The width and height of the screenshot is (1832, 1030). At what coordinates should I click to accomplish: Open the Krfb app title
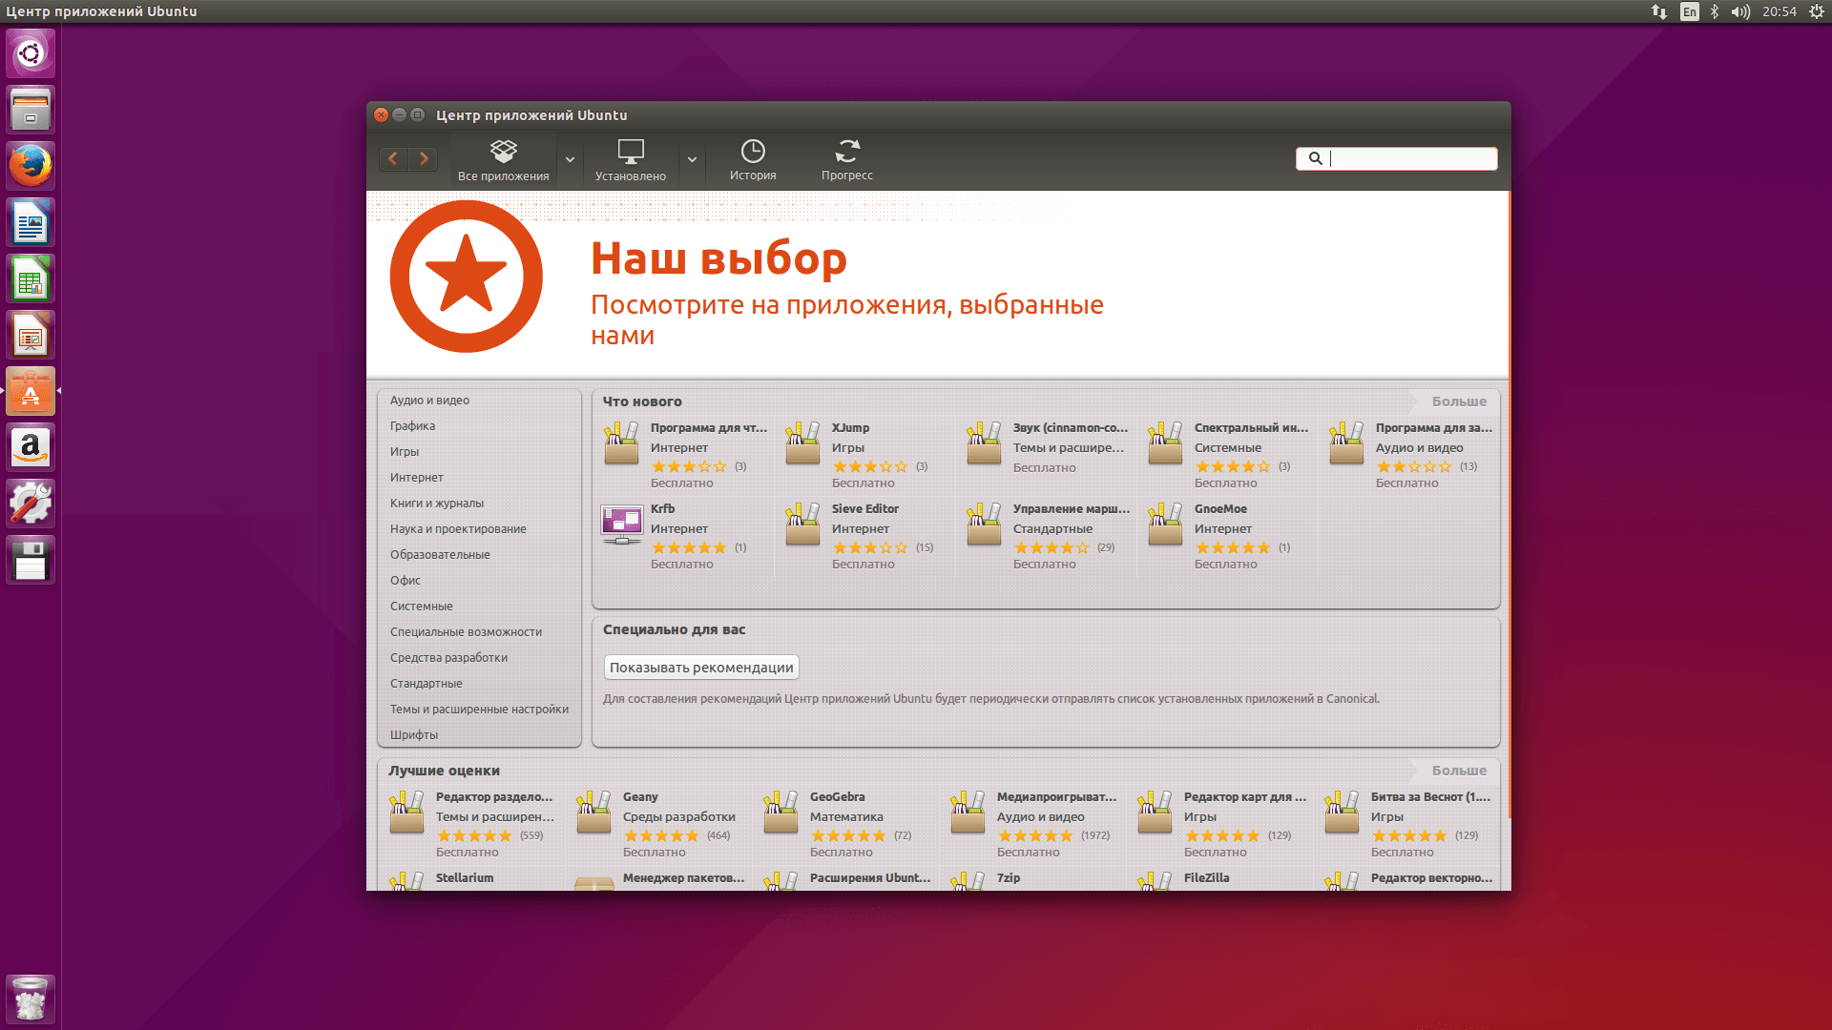coord(662,509)
